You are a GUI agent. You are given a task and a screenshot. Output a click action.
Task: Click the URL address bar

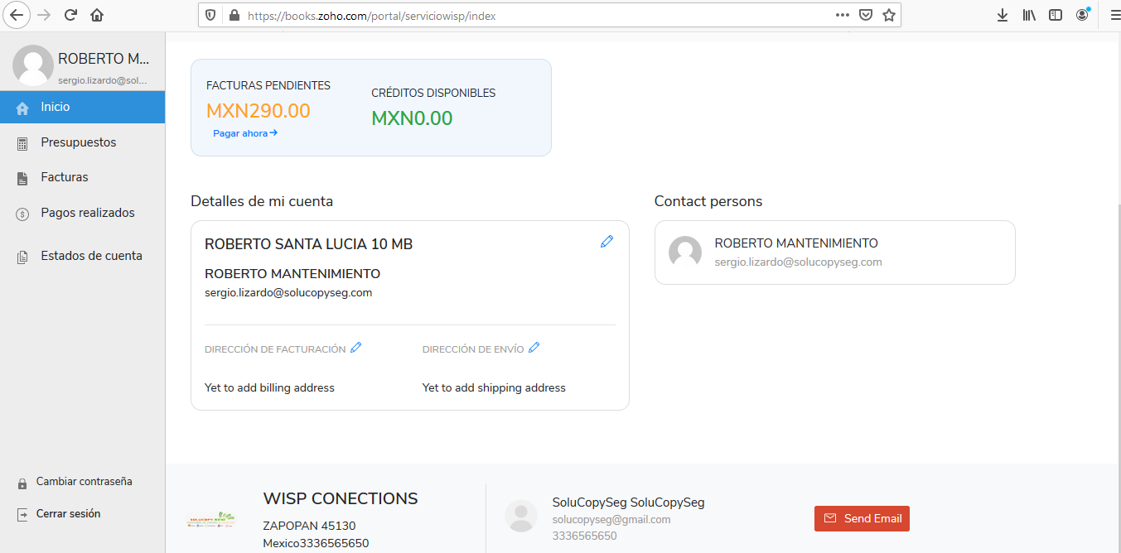530,16
